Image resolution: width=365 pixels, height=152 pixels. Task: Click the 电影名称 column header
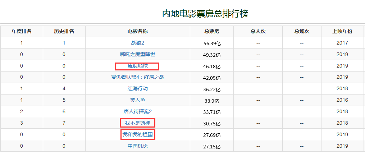(138, 31)
